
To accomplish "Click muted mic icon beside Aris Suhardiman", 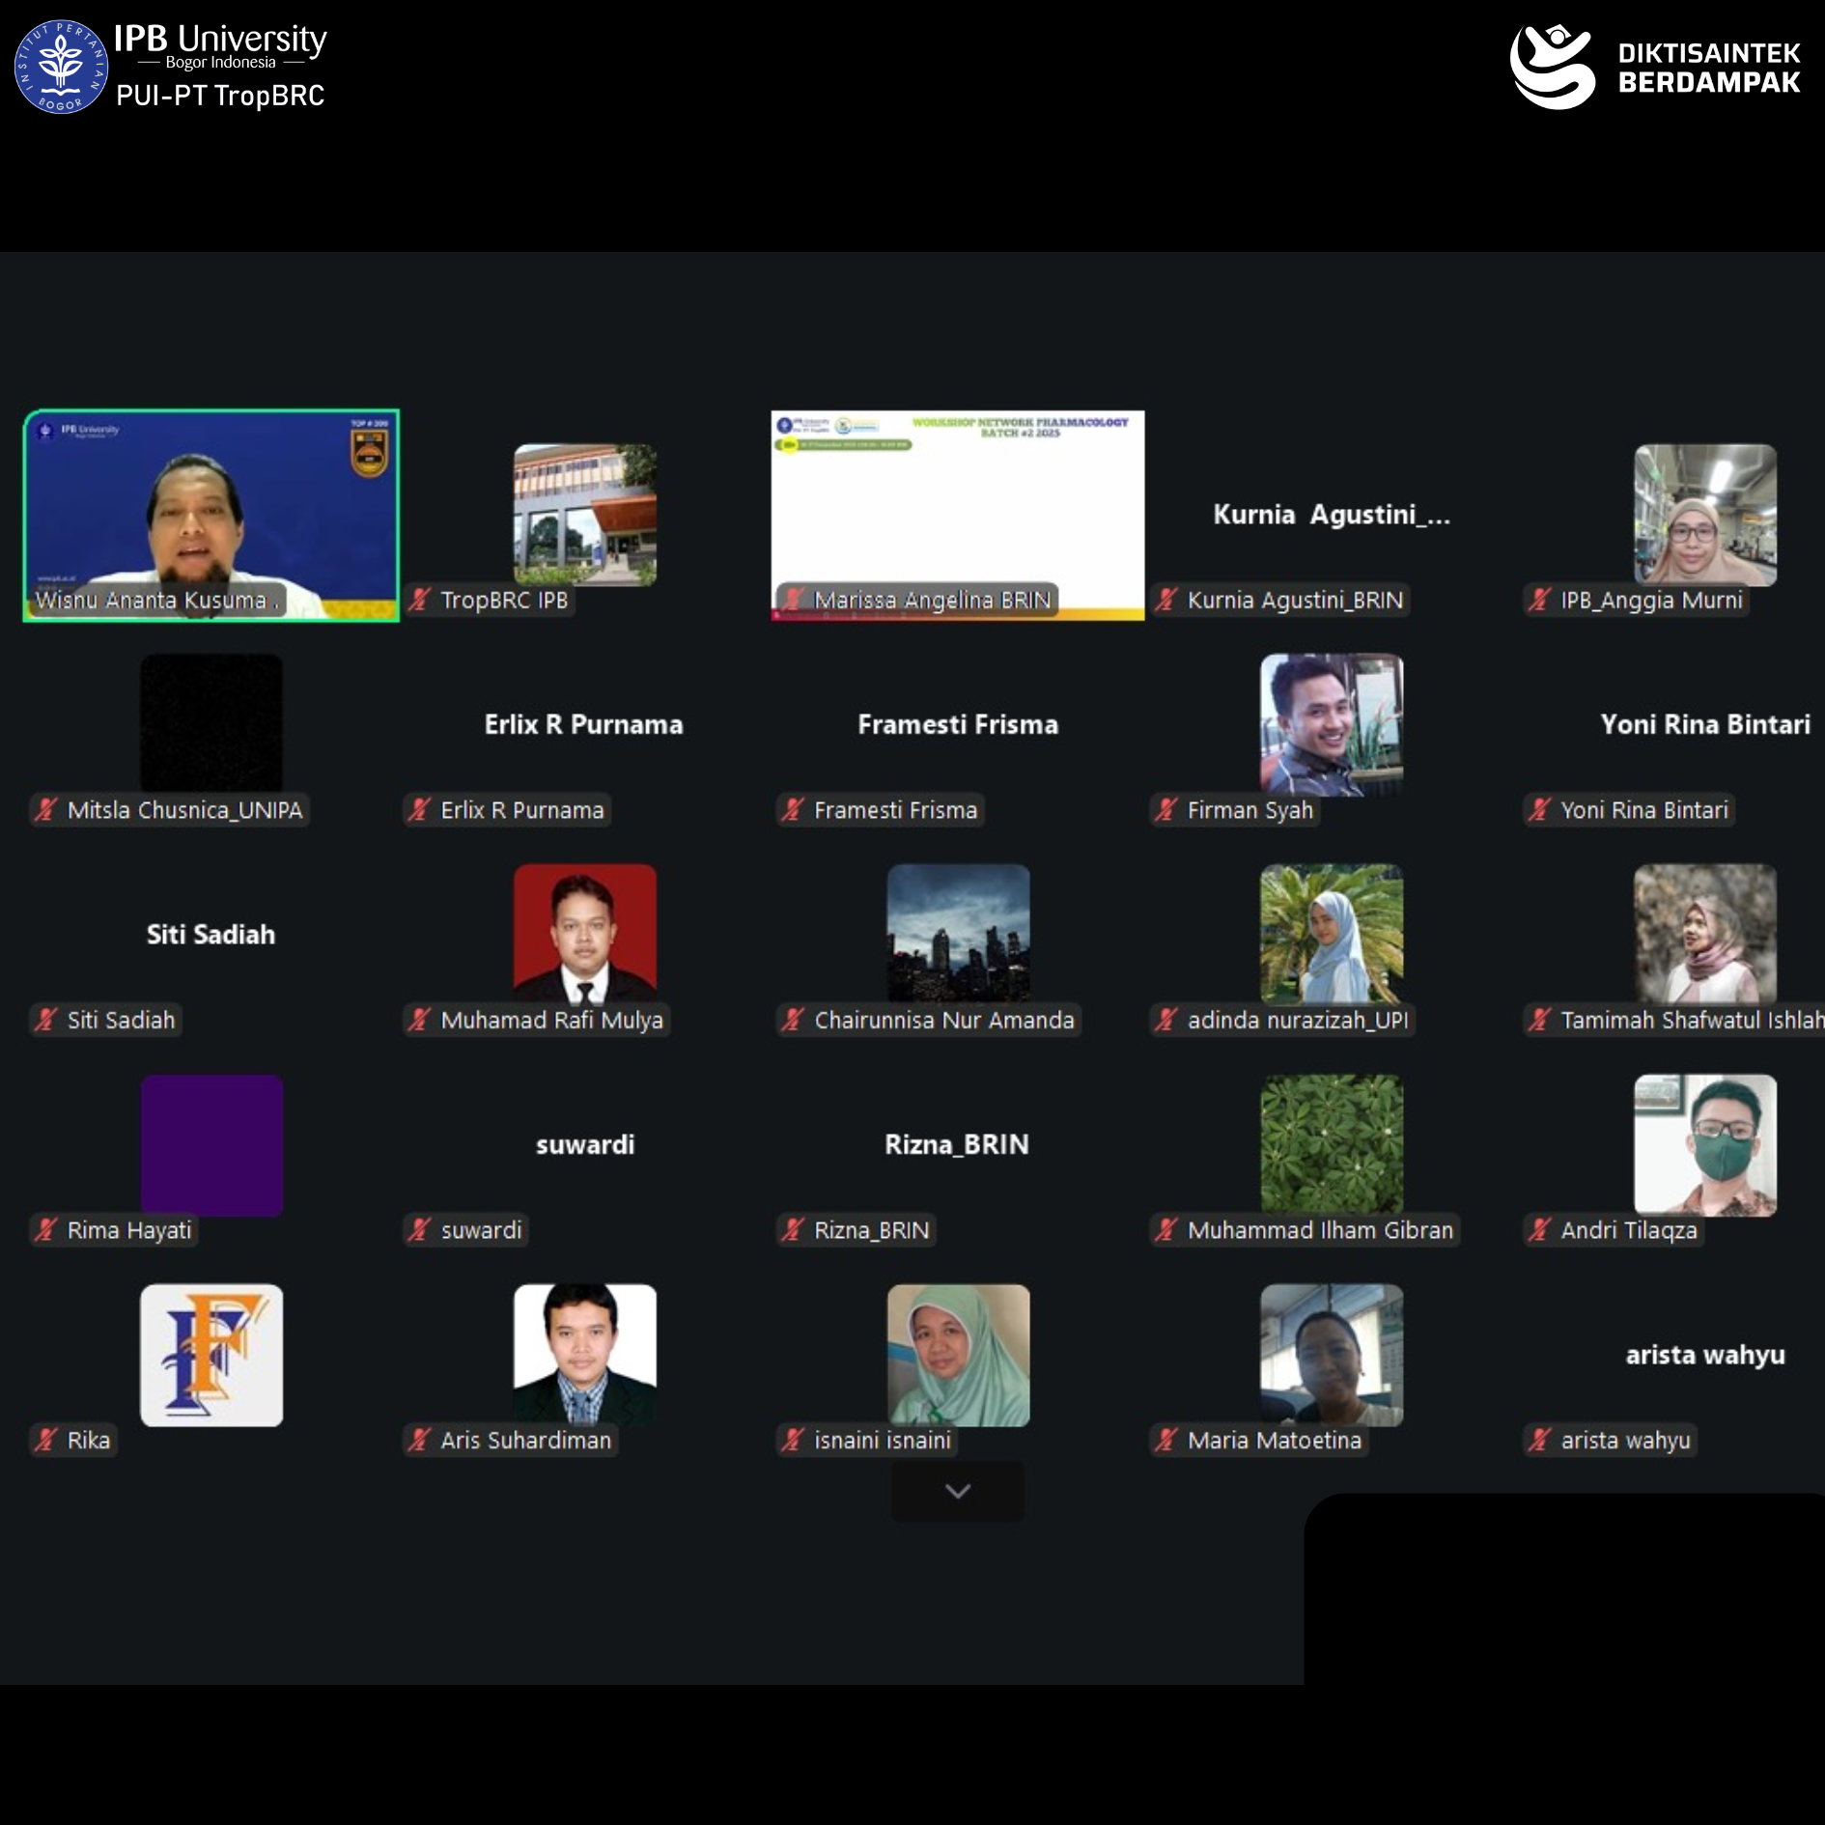I will (419, 1440).
